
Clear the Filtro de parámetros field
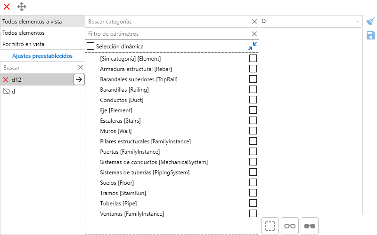pyautogui.click(x=254, y=34)
